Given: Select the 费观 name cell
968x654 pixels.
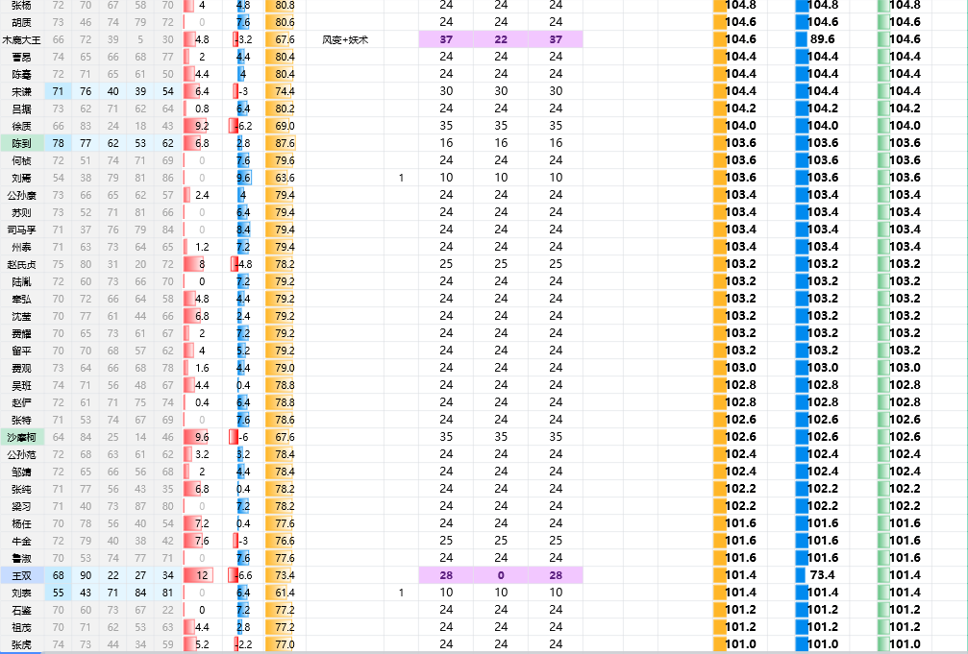Looking at the screenshot, I should pyautogui.click(x=21, y=368).
